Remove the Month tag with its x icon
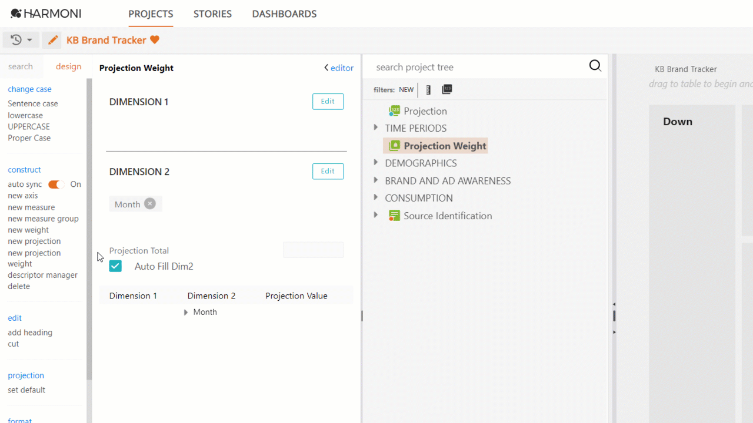The height and width of the screenshot is (423, 753). (x=150, y=204)
